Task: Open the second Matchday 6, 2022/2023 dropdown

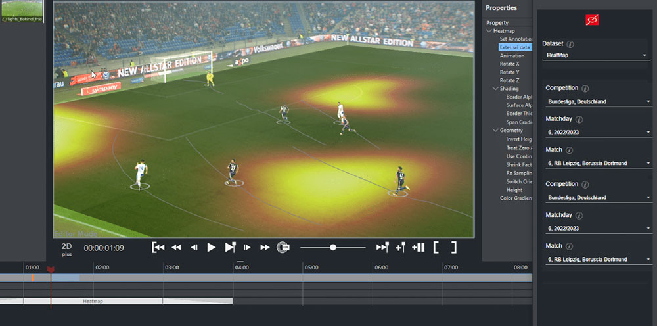Action: coord(599,228)
